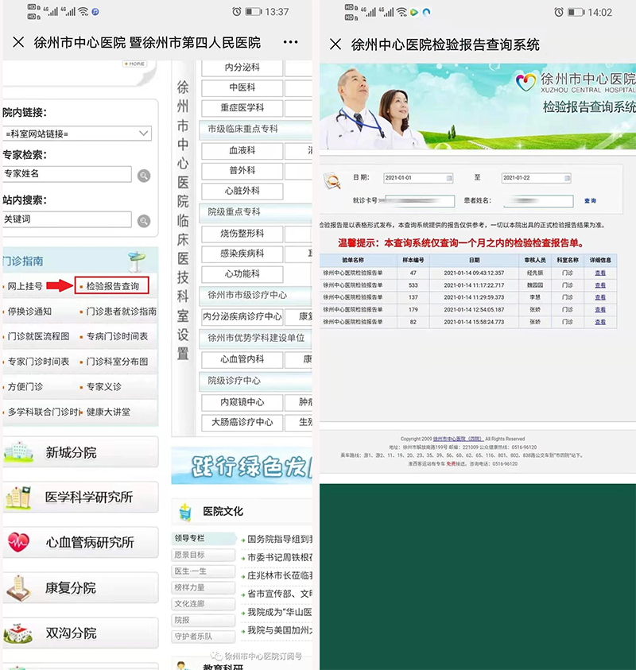Viewport: 636px width, 670px height.
Task: Open the three-dot more menu
Action: [x=291, y=42]
